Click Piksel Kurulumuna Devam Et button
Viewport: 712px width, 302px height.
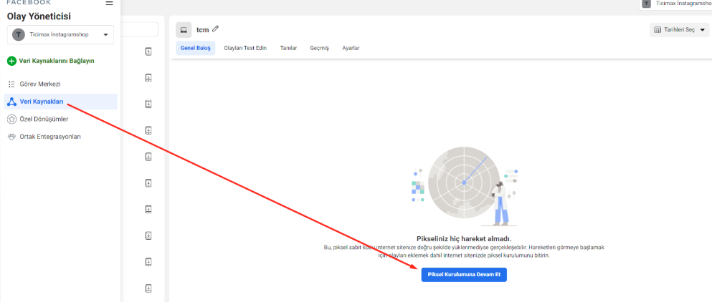coord(464,275)
